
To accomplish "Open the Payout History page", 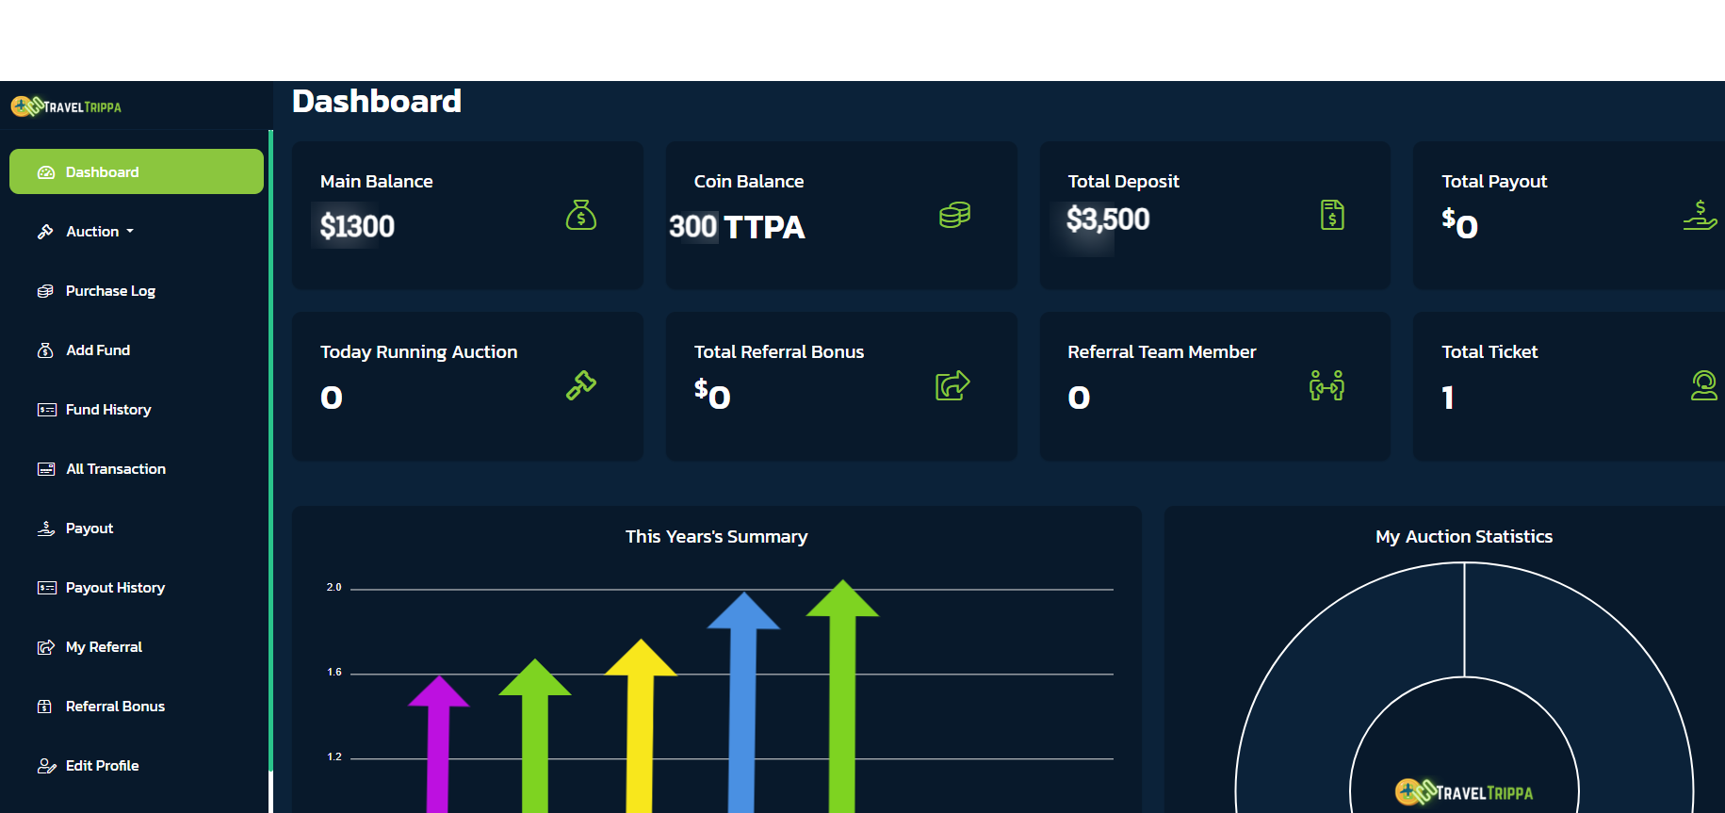I will (115, 588).
